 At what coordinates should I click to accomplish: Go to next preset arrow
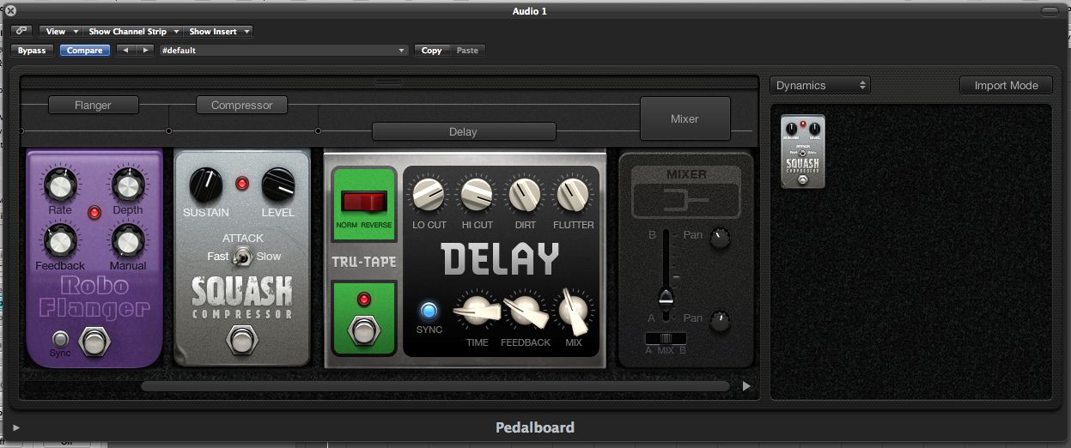pyautogui.click(x=145, y=51)
